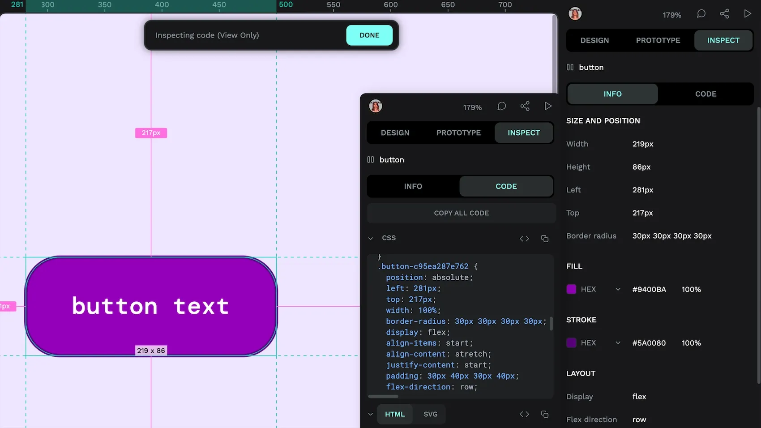Select SVG format toggle
This screenshot has height=428, width=761.
[431, 414]
